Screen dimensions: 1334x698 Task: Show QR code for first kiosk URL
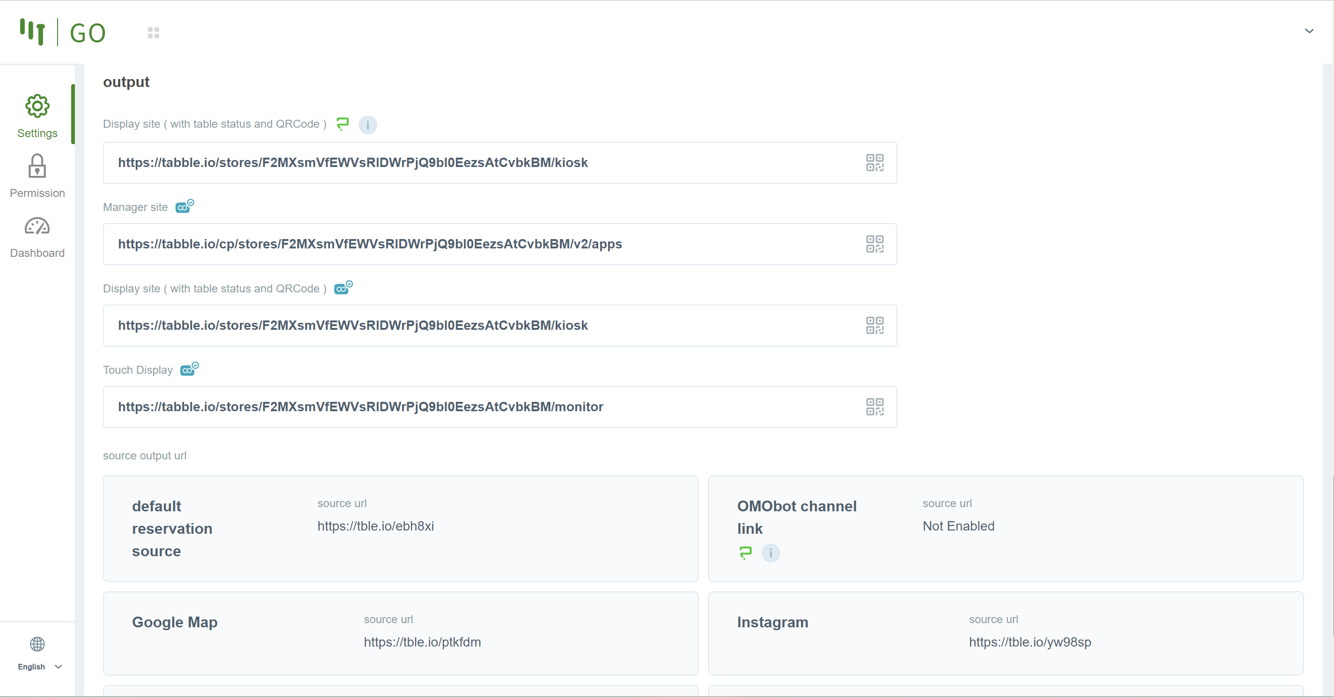(875, 162)
